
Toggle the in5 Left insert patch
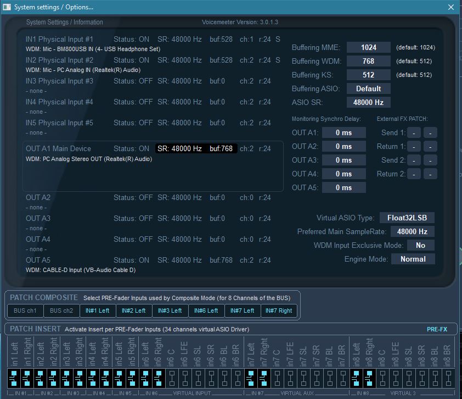click(119, 378)
